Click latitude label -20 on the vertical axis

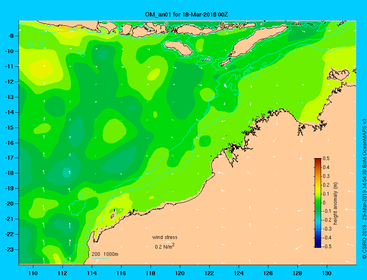[x=9, y=204]
